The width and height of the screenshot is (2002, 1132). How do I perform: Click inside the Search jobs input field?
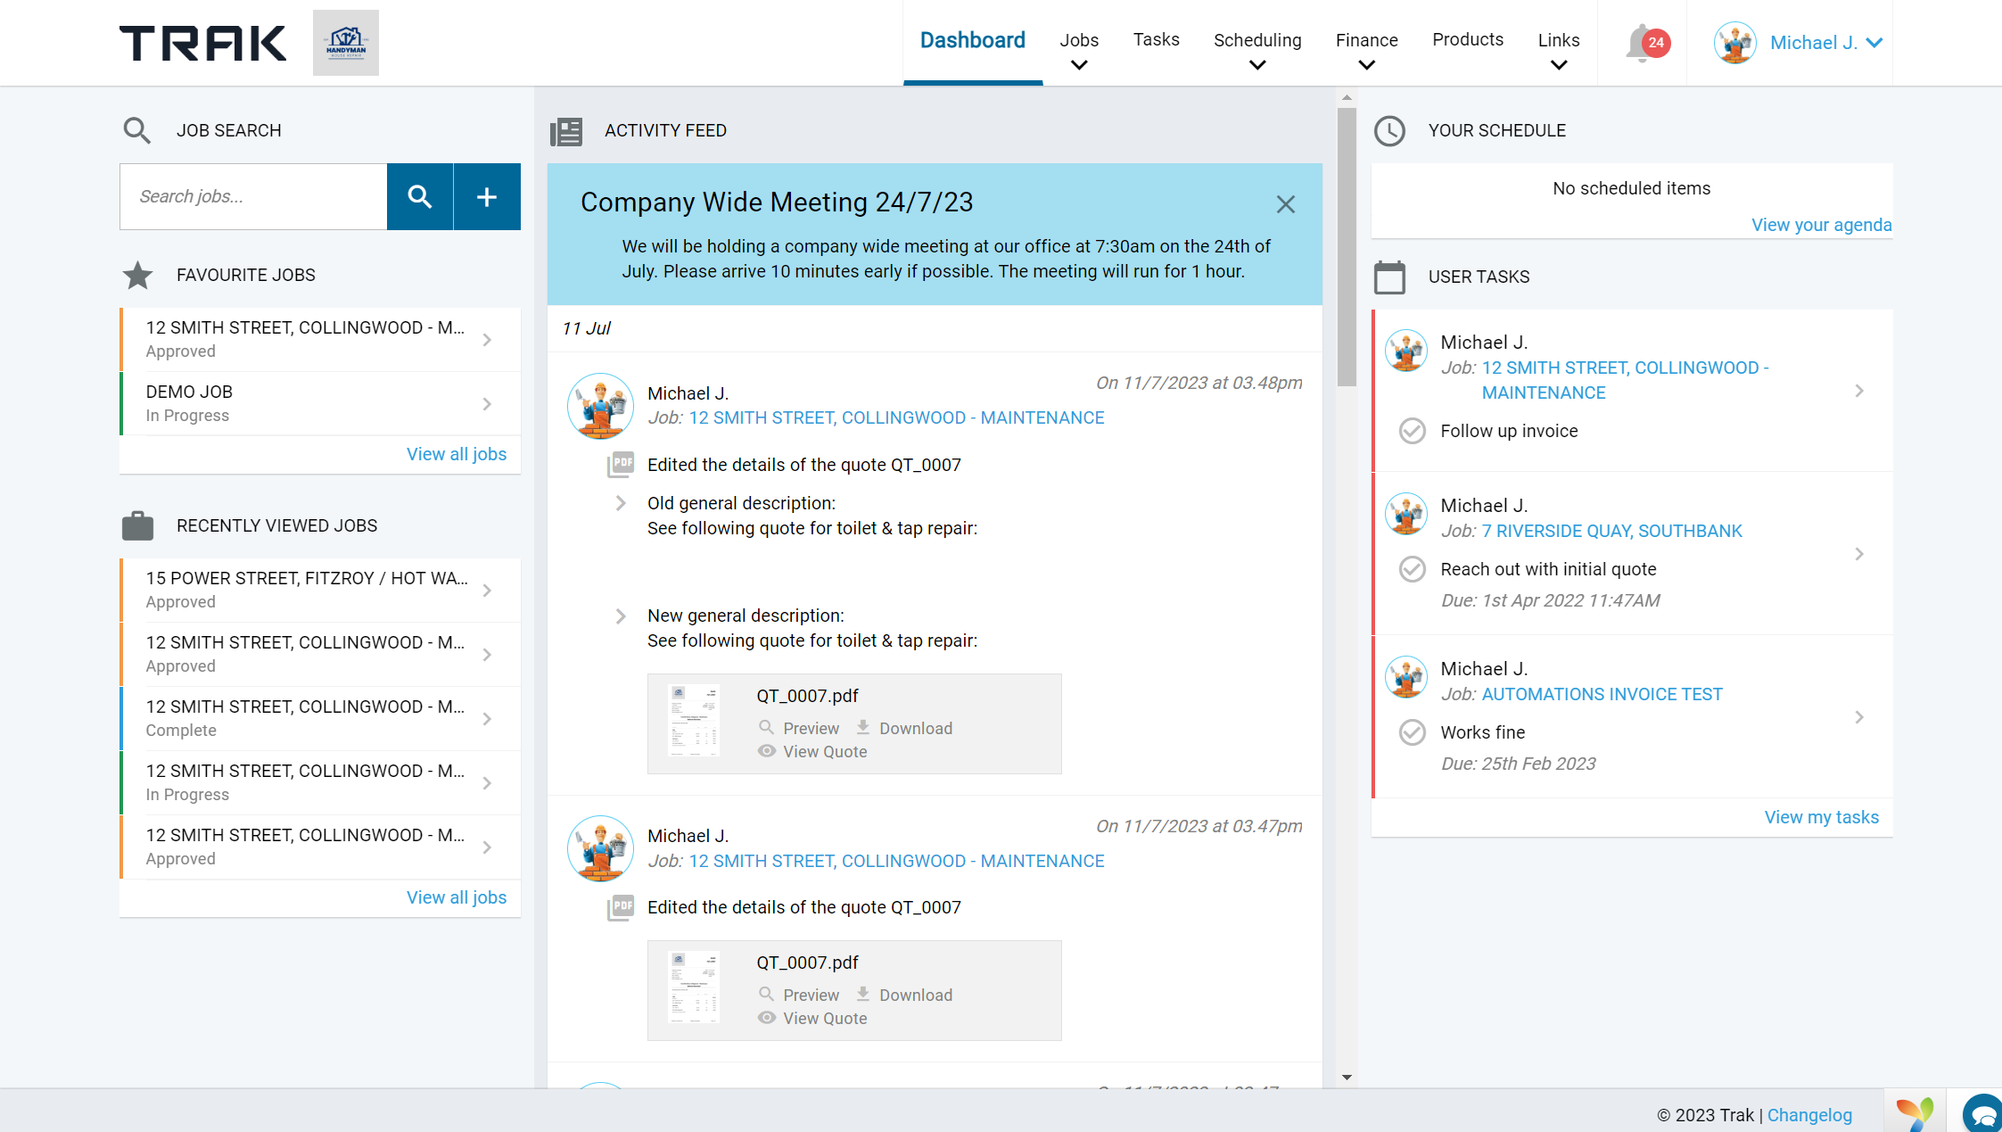pyautogui.click(x=252, y=196)
